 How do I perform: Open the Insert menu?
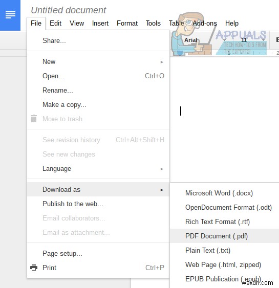click(100, 24)
